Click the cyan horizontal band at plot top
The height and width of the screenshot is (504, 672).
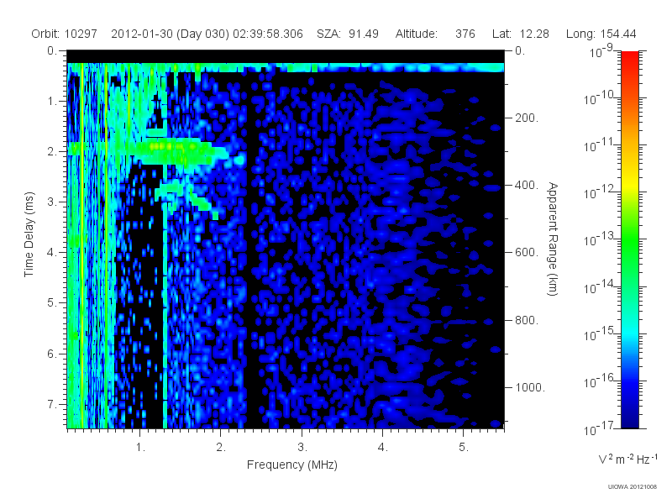click(286, 68)
